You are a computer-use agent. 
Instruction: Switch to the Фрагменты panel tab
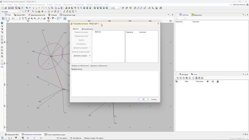coord(196,15)
